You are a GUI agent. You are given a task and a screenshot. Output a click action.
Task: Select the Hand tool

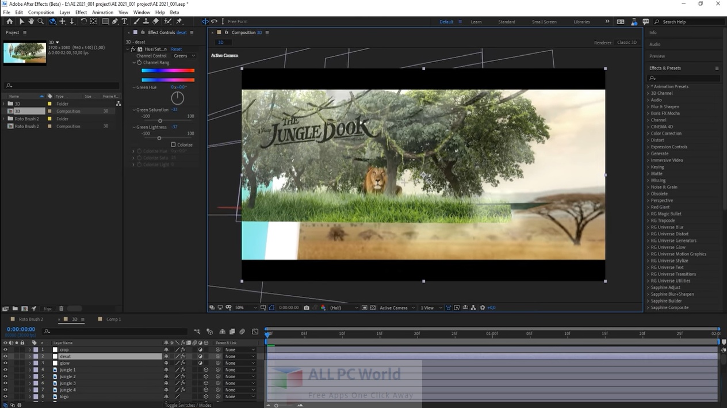pos(31,21)
